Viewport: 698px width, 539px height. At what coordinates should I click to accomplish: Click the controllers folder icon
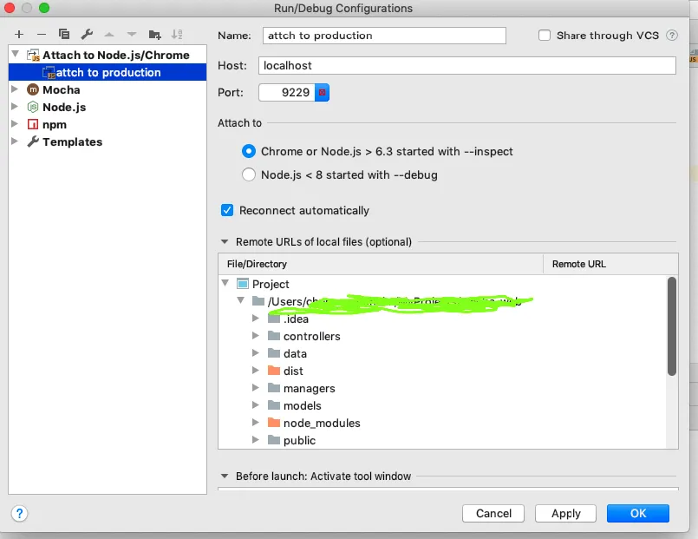coord(274,336)
